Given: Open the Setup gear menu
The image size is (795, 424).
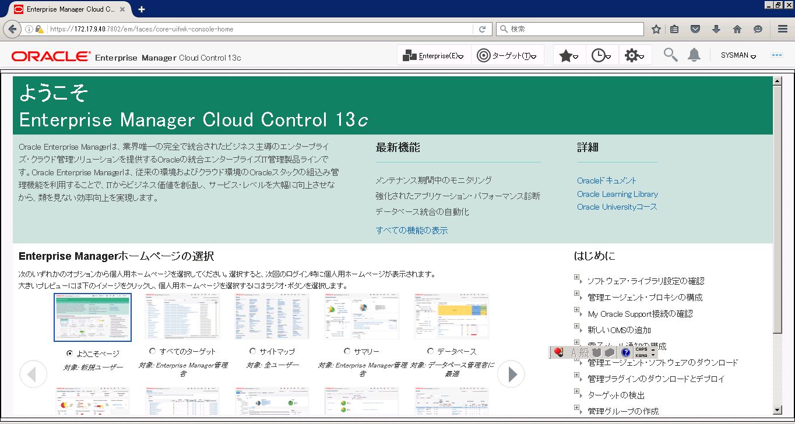Looking at the screenshot, I should pyautogui.click(x=634, y=55).
